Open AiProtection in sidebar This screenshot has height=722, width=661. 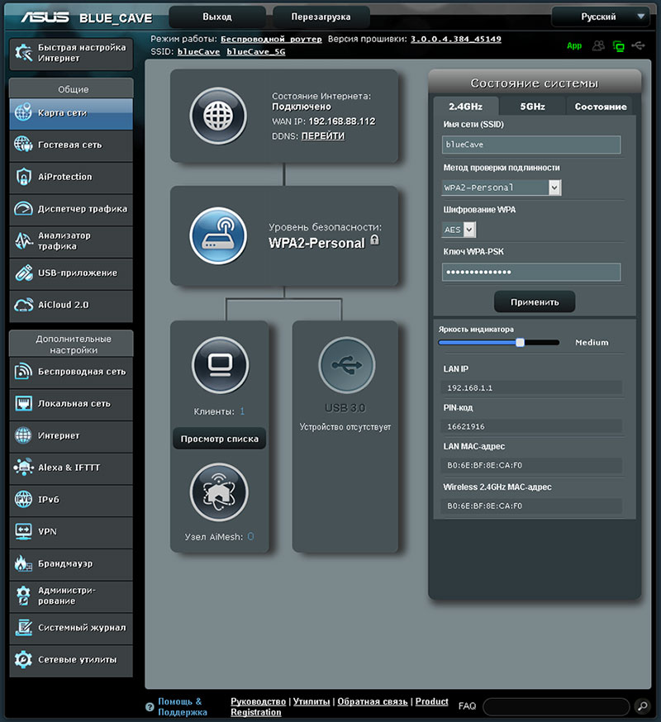[71, 177]
